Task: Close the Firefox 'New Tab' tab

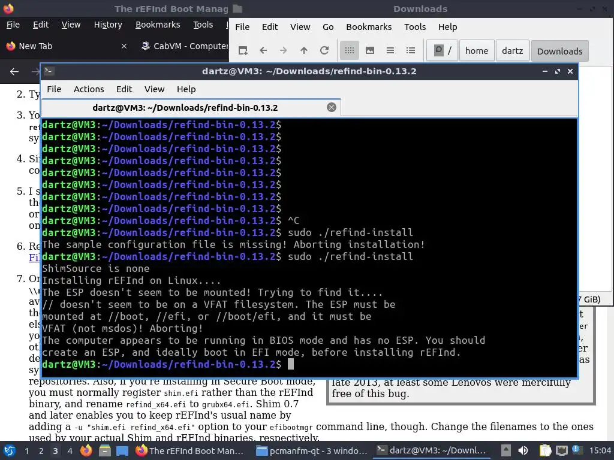Action: tap(124, 46)
